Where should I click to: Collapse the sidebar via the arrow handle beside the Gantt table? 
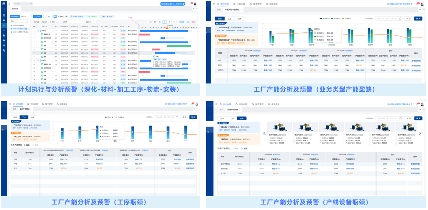pyautogui.click(x=30, y=60)
